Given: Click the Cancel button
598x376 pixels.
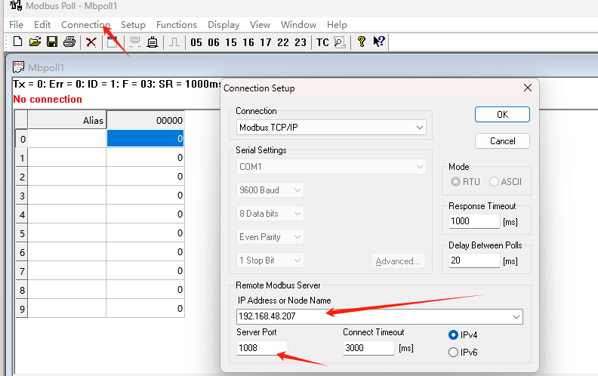Looking at the screenshot, I should click(502, 141).
